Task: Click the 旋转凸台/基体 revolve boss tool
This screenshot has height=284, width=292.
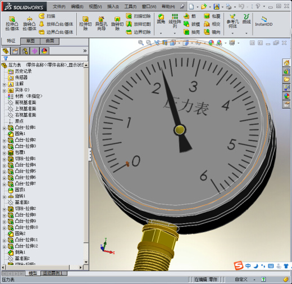Action: [x=29, y=24]
